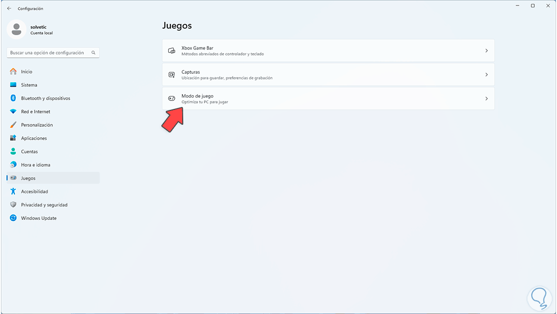Click the Juegos page heading

pos(177,26)
